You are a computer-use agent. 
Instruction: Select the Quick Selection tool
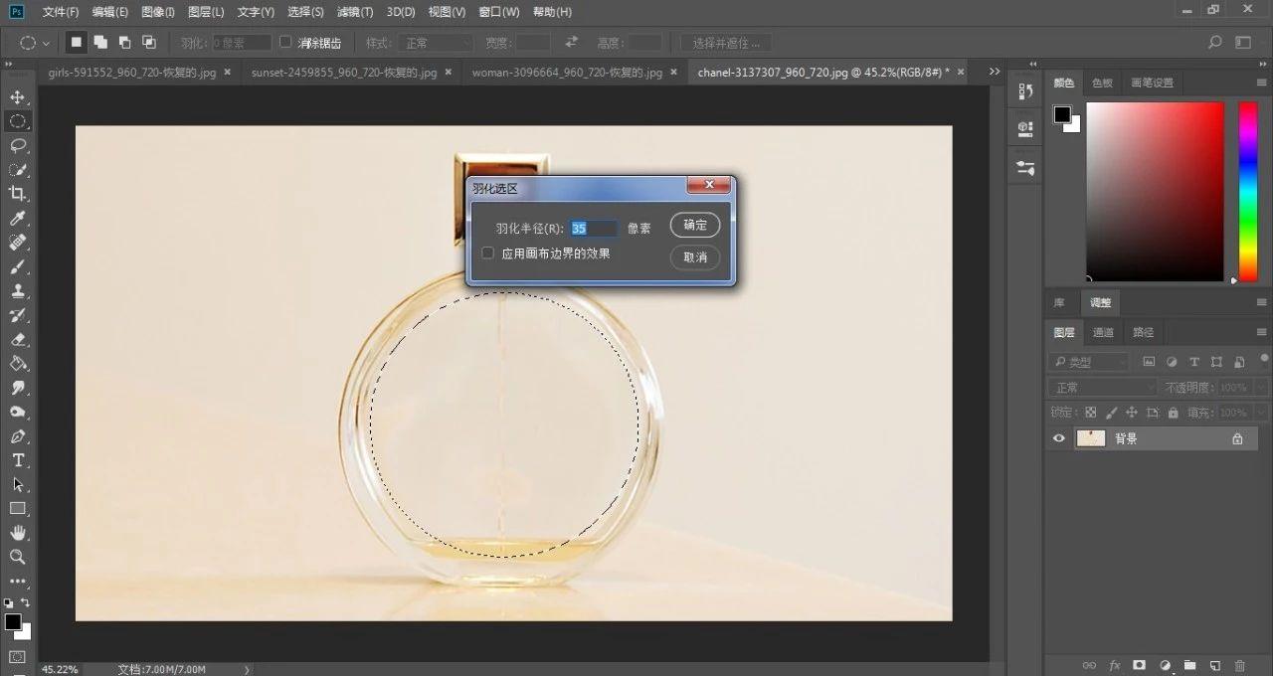tap(17, 170)
